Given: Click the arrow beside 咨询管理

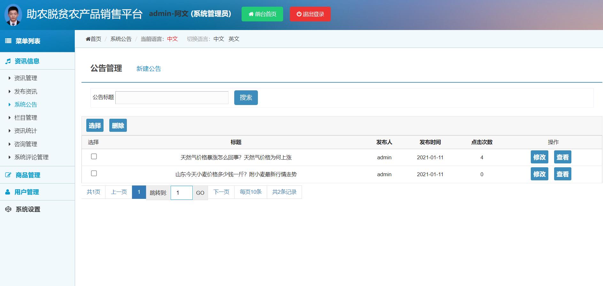Looking at the screenshot, I should [x=10, y=144].
